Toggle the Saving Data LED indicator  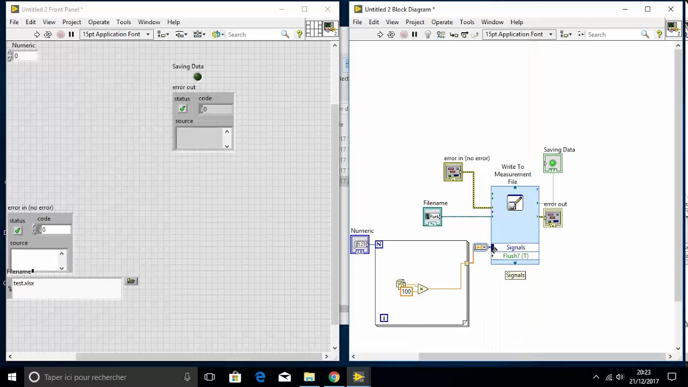198,77
